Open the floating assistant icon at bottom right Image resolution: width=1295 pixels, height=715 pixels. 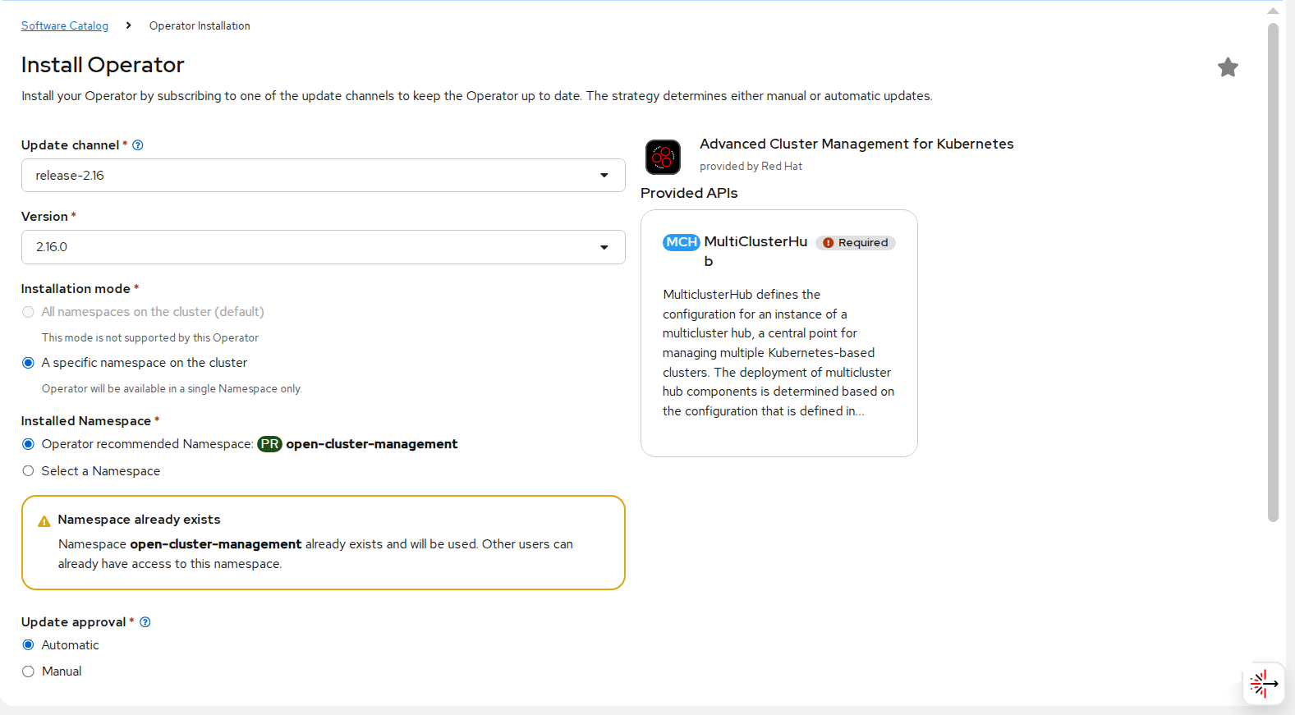tap(1263, 683)
